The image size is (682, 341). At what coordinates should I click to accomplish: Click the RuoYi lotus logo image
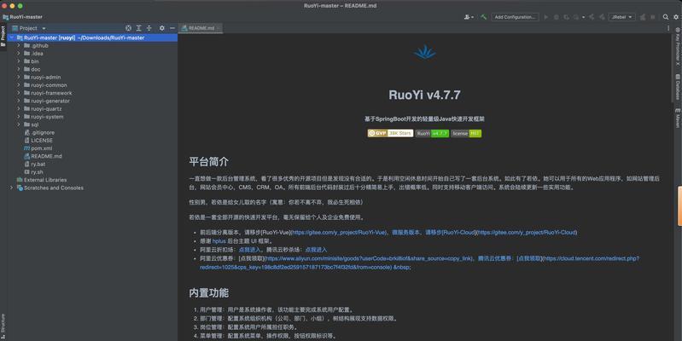[424, 53]
